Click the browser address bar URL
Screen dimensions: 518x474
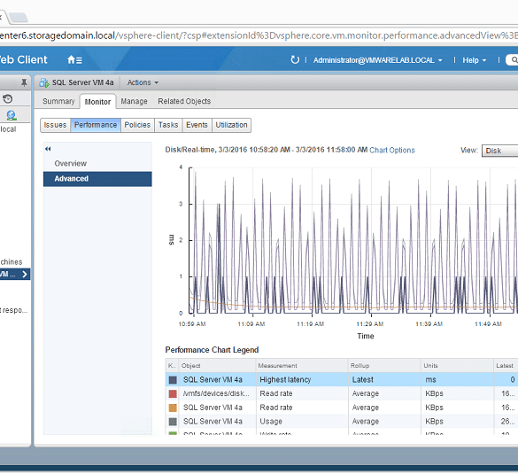coord(258,35)
